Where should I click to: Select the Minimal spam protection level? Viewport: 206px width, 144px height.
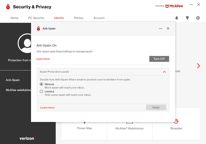pos(41,84)
